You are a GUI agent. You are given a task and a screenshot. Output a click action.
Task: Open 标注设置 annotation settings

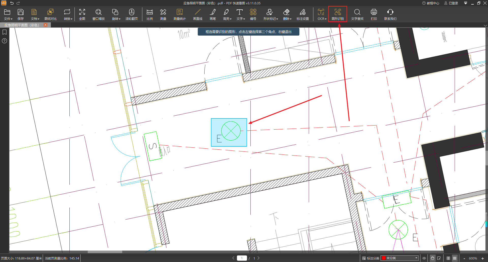point(303,14)
